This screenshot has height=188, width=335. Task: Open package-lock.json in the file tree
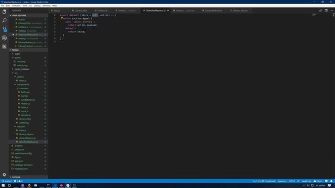point(24,165)
